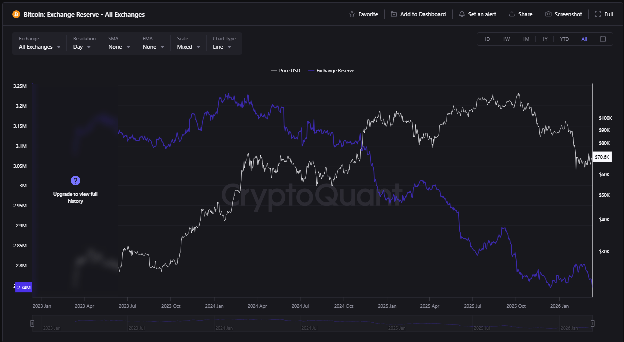Hide the Exchange Reserve series

tap(331, 70)
